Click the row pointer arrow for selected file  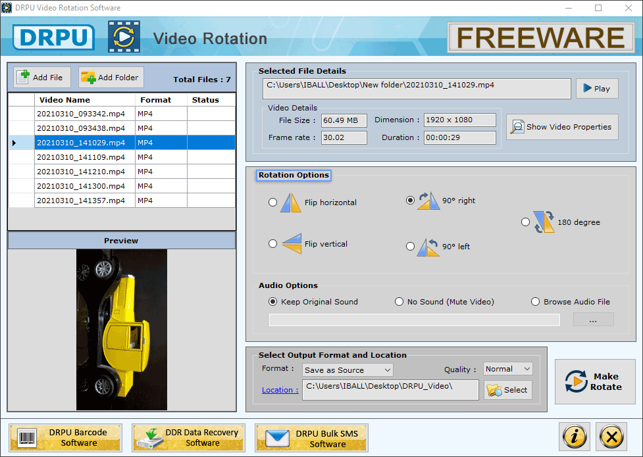[14, 143]
